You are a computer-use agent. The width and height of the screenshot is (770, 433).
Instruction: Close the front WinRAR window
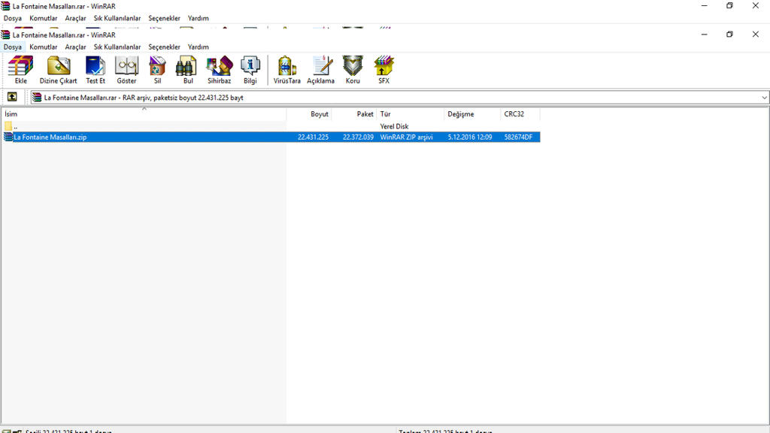(755, 35)
